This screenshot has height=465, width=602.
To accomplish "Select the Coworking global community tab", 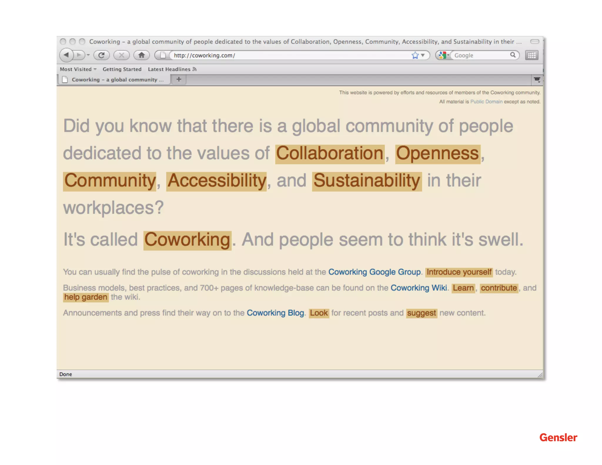I will (115, 80).
